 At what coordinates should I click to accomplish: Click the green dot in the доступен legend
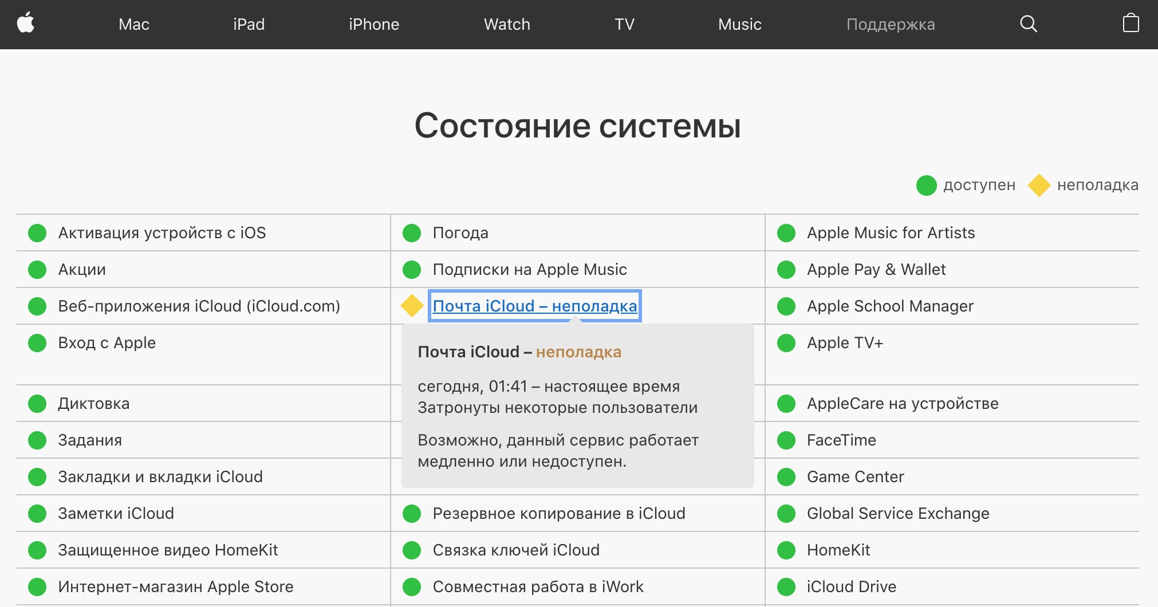[x=926, y=185]
